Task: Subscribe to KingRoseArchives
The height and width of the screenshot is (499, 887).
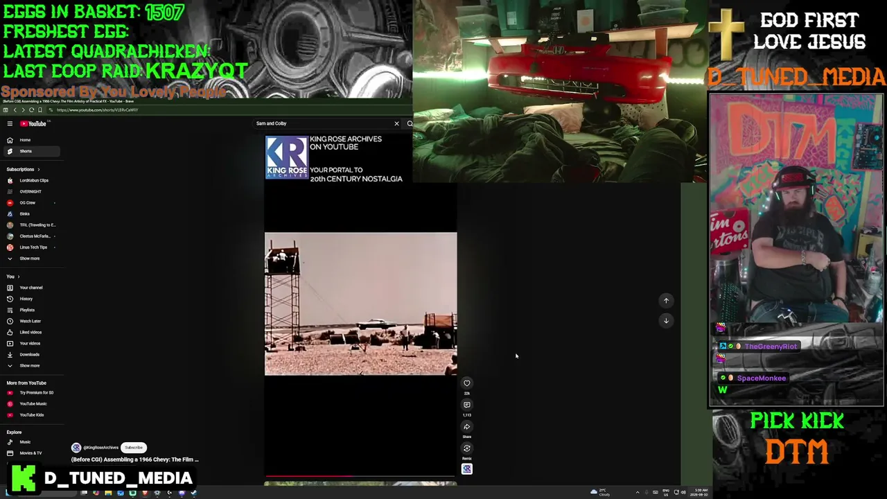Action: pyautogui.click(x=134, y=448)
